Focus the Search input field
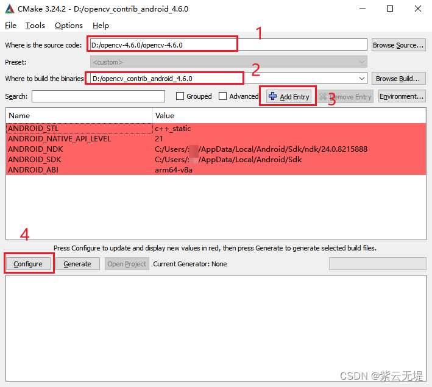 pyautogui.click(x=98, y=96)
